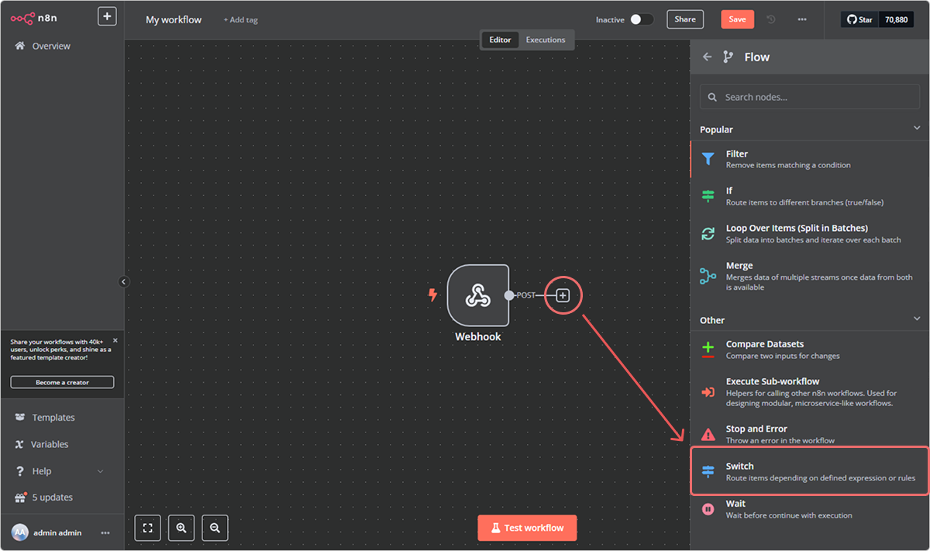Viewport: 930px width, 551px height.
Task: Expand the Help menu
Action: pyautogui.click(x=59, y=471)
